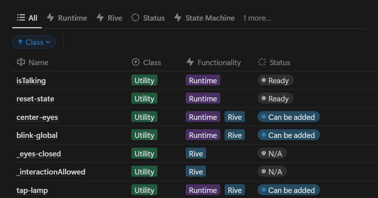
Task: Click the Utility tag in the isTalking row
Action: 144,80
